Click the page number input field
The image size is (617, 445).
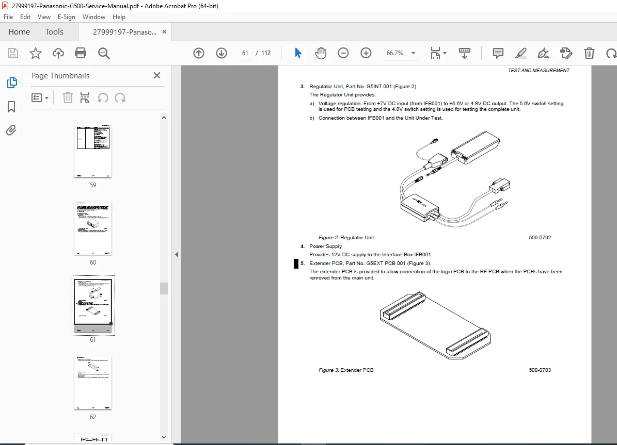(245, 53)
